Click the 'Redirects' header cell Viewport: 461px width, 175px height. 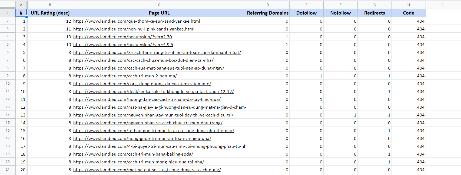pos(374,13)
